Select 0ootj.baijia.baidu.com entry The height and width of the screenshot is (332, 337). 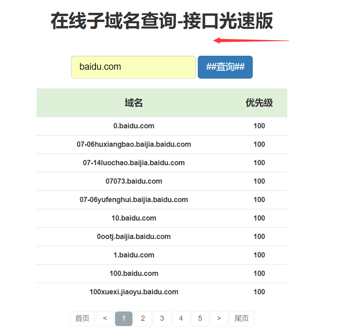click(x=134, y=237)
